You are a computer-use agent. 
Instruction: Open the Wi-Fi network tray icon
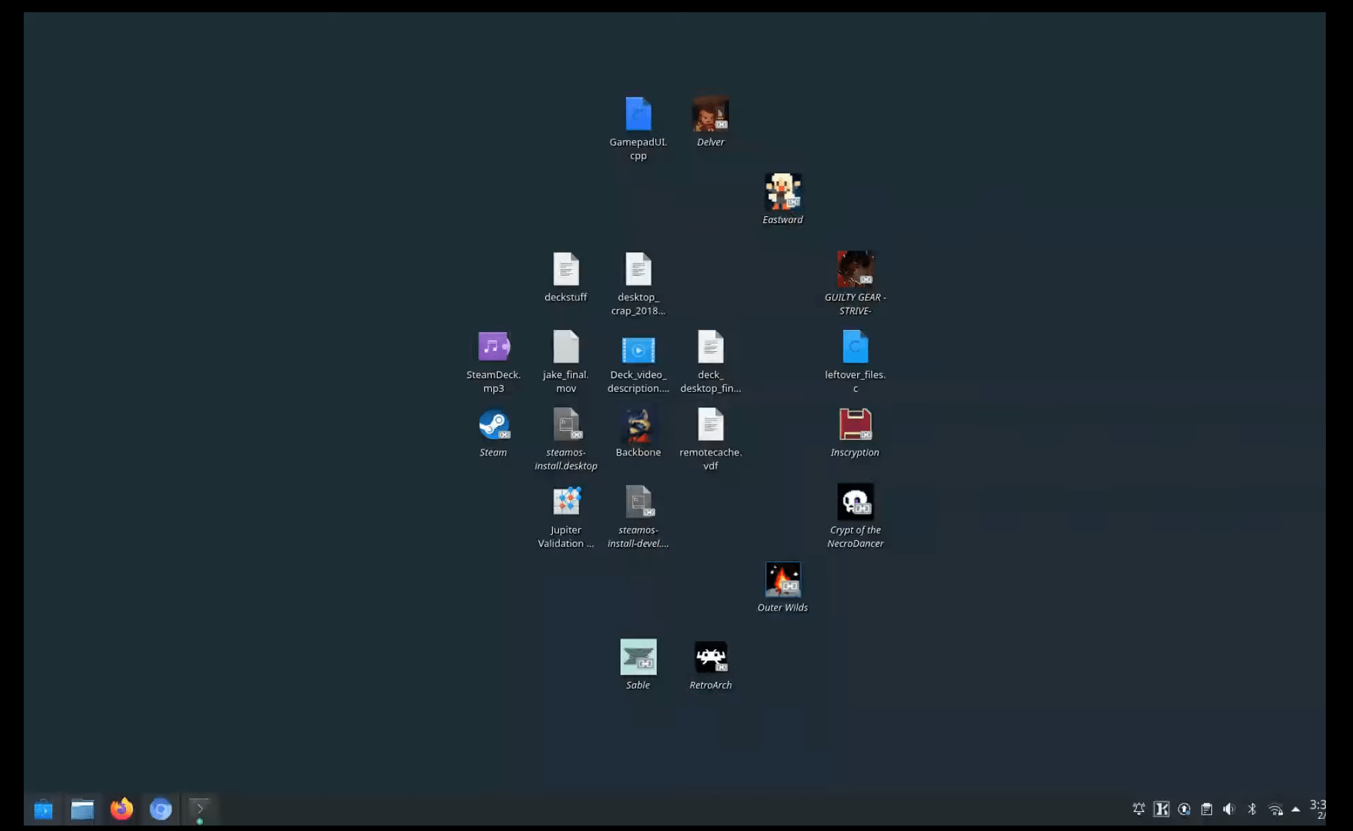(x=1274, y=809)
